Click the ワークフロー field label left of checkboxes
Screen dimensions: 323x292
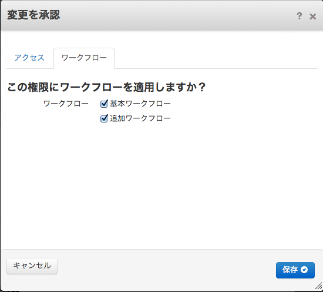[x=66, y=104]
